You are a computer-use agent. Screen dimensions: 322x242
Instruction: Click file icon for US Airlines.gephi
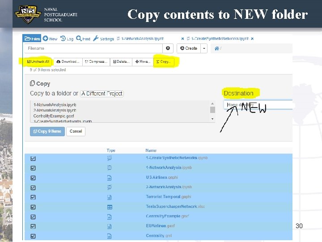point(110,178)
